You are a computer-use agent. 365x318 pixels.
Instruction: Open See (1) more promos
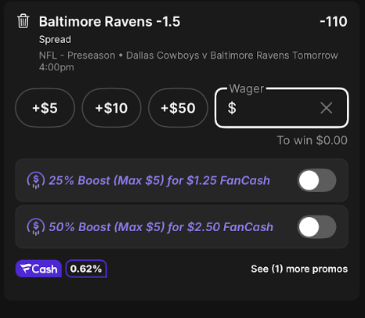click(299, 269)
